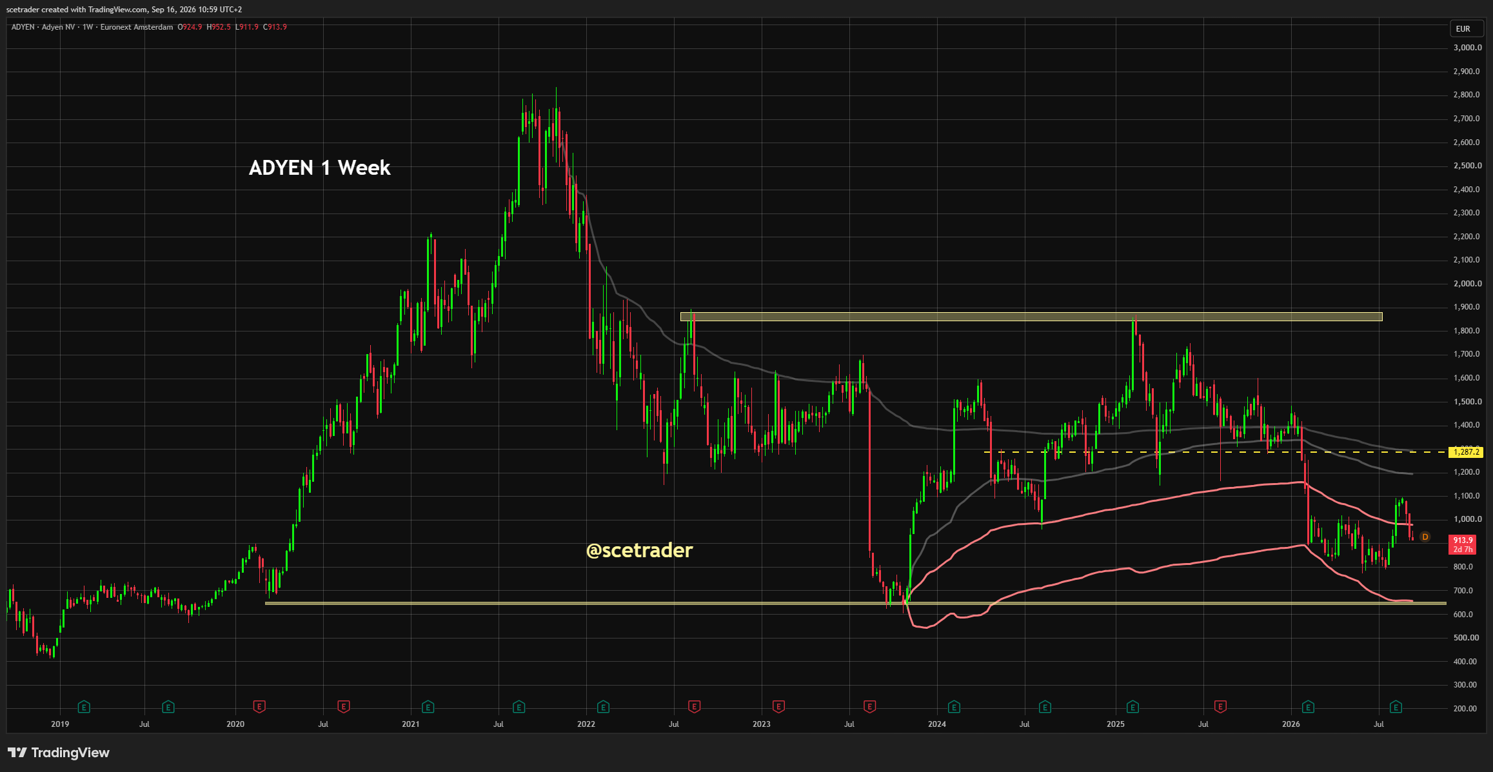
Task: Open the red earnings marker beside 2023 label
Action: tap(778, 707)
